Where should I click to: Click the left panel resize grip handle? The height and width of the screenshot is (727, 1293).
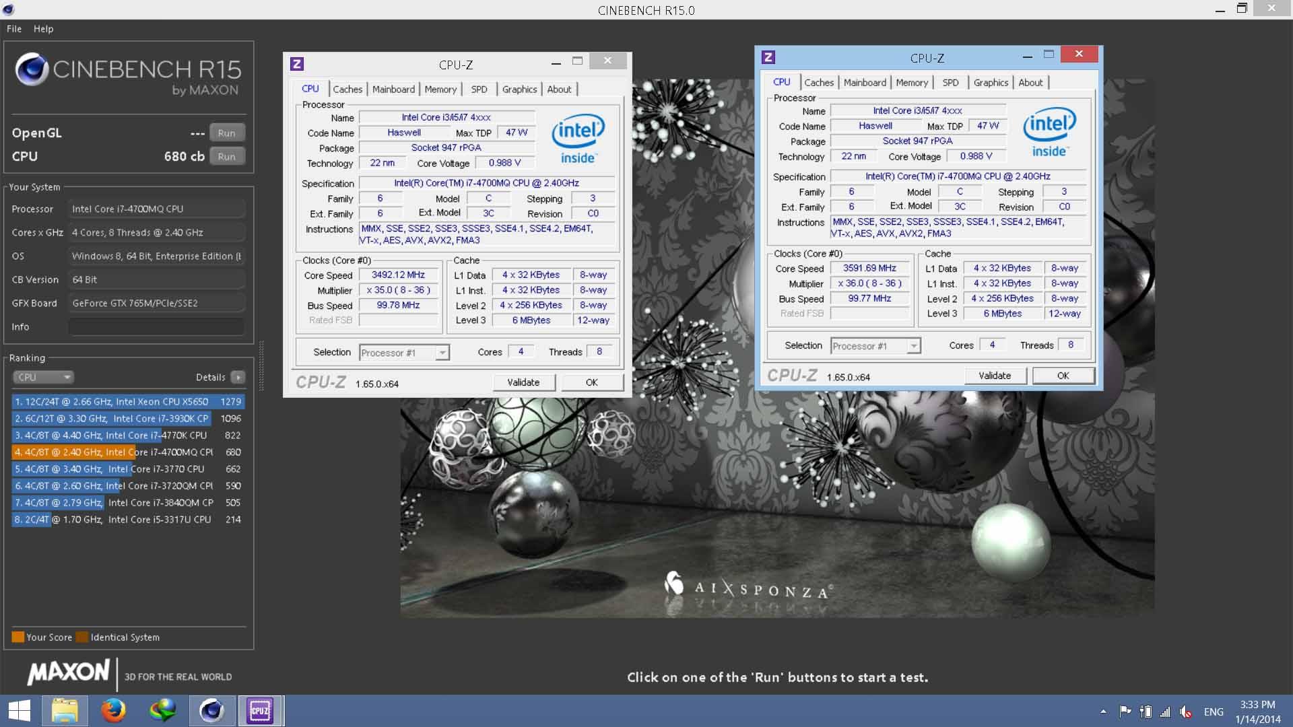coord(261,367)
